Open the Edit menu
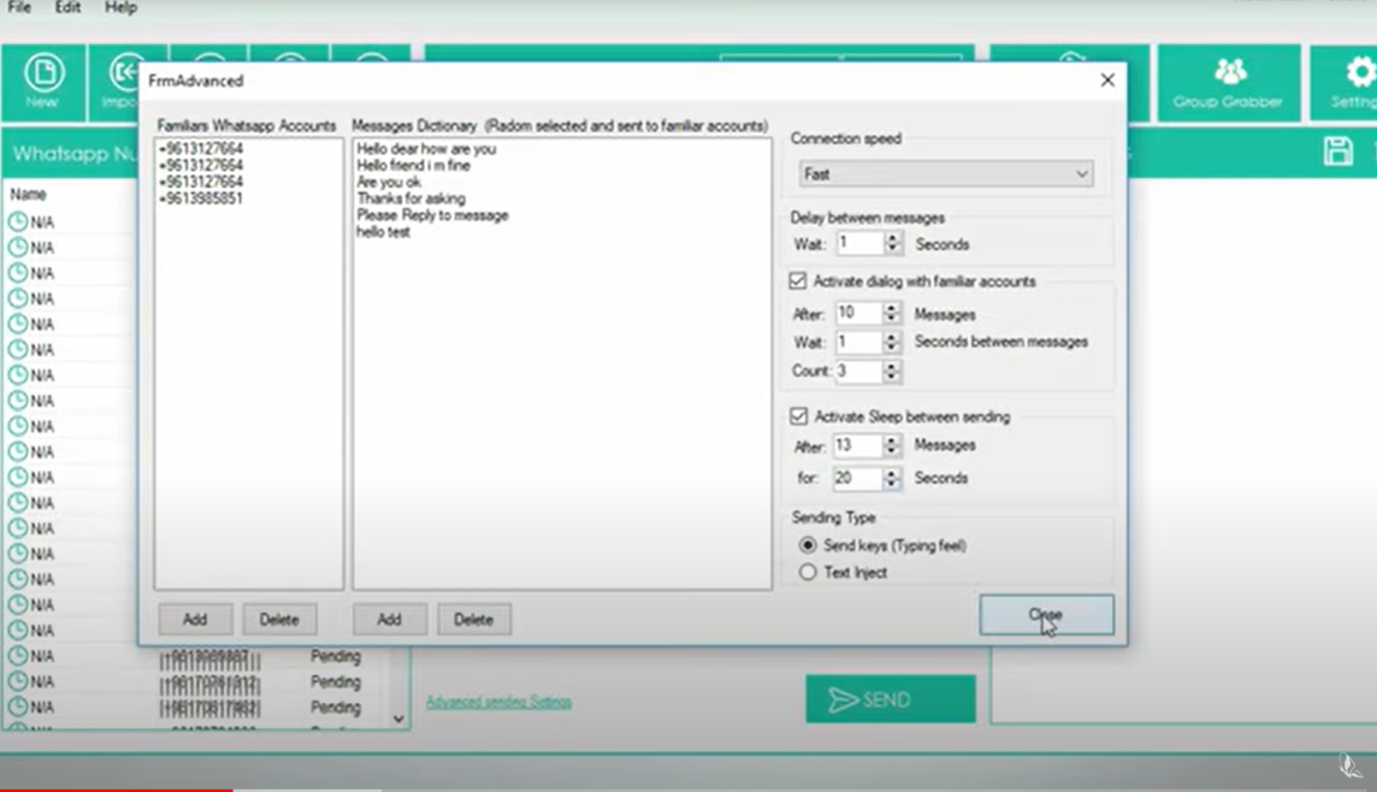The height and width of the screenshot is (792, 1377). pos(68,8)
